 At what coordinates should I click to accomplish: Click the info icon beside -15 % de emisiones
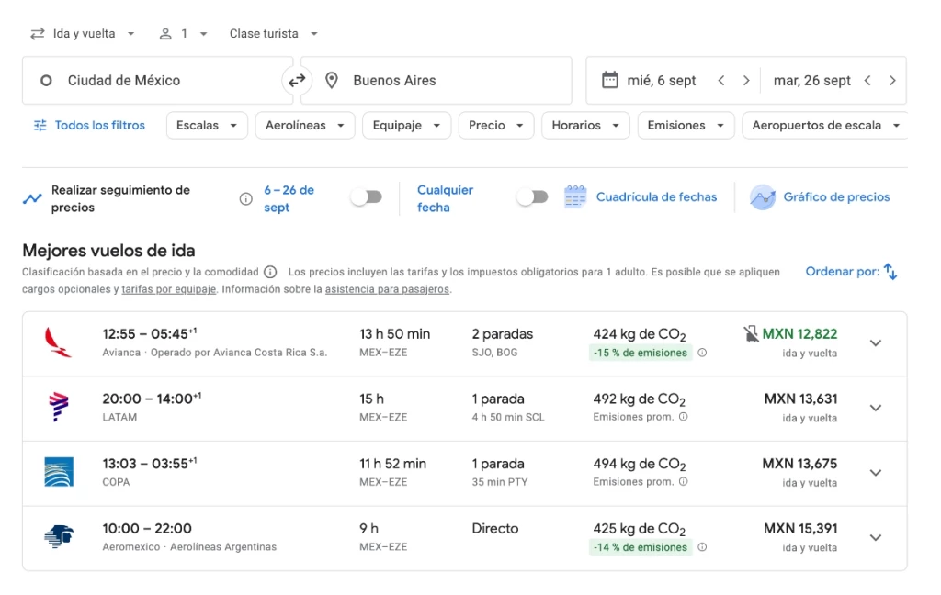(x=702, y=353)
